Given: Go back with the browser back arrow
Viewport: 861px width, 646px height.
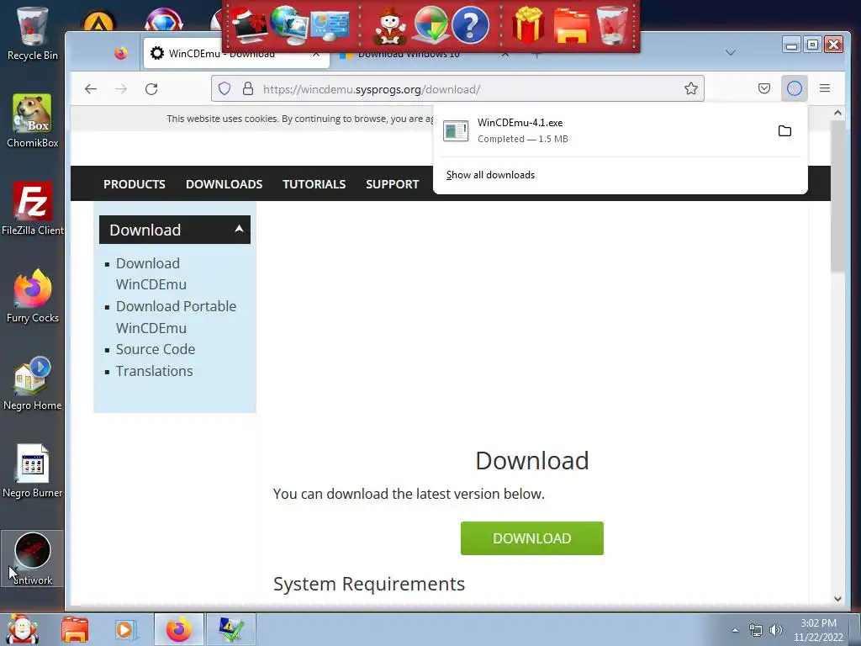Looking at the screenshot, I should (x=91, y=89).
